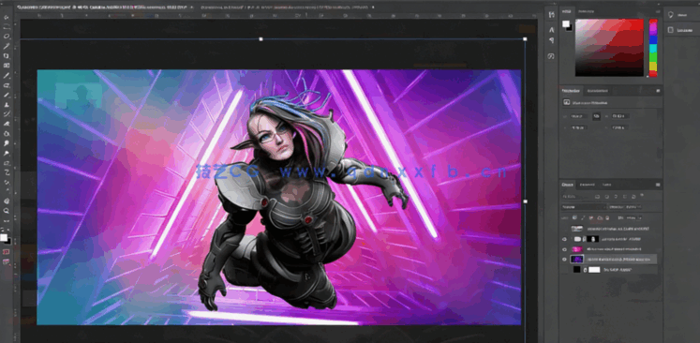This screenshot has height=343, width=700.
Task: Open the Layers panel options menu
Action: pos(658,185)
